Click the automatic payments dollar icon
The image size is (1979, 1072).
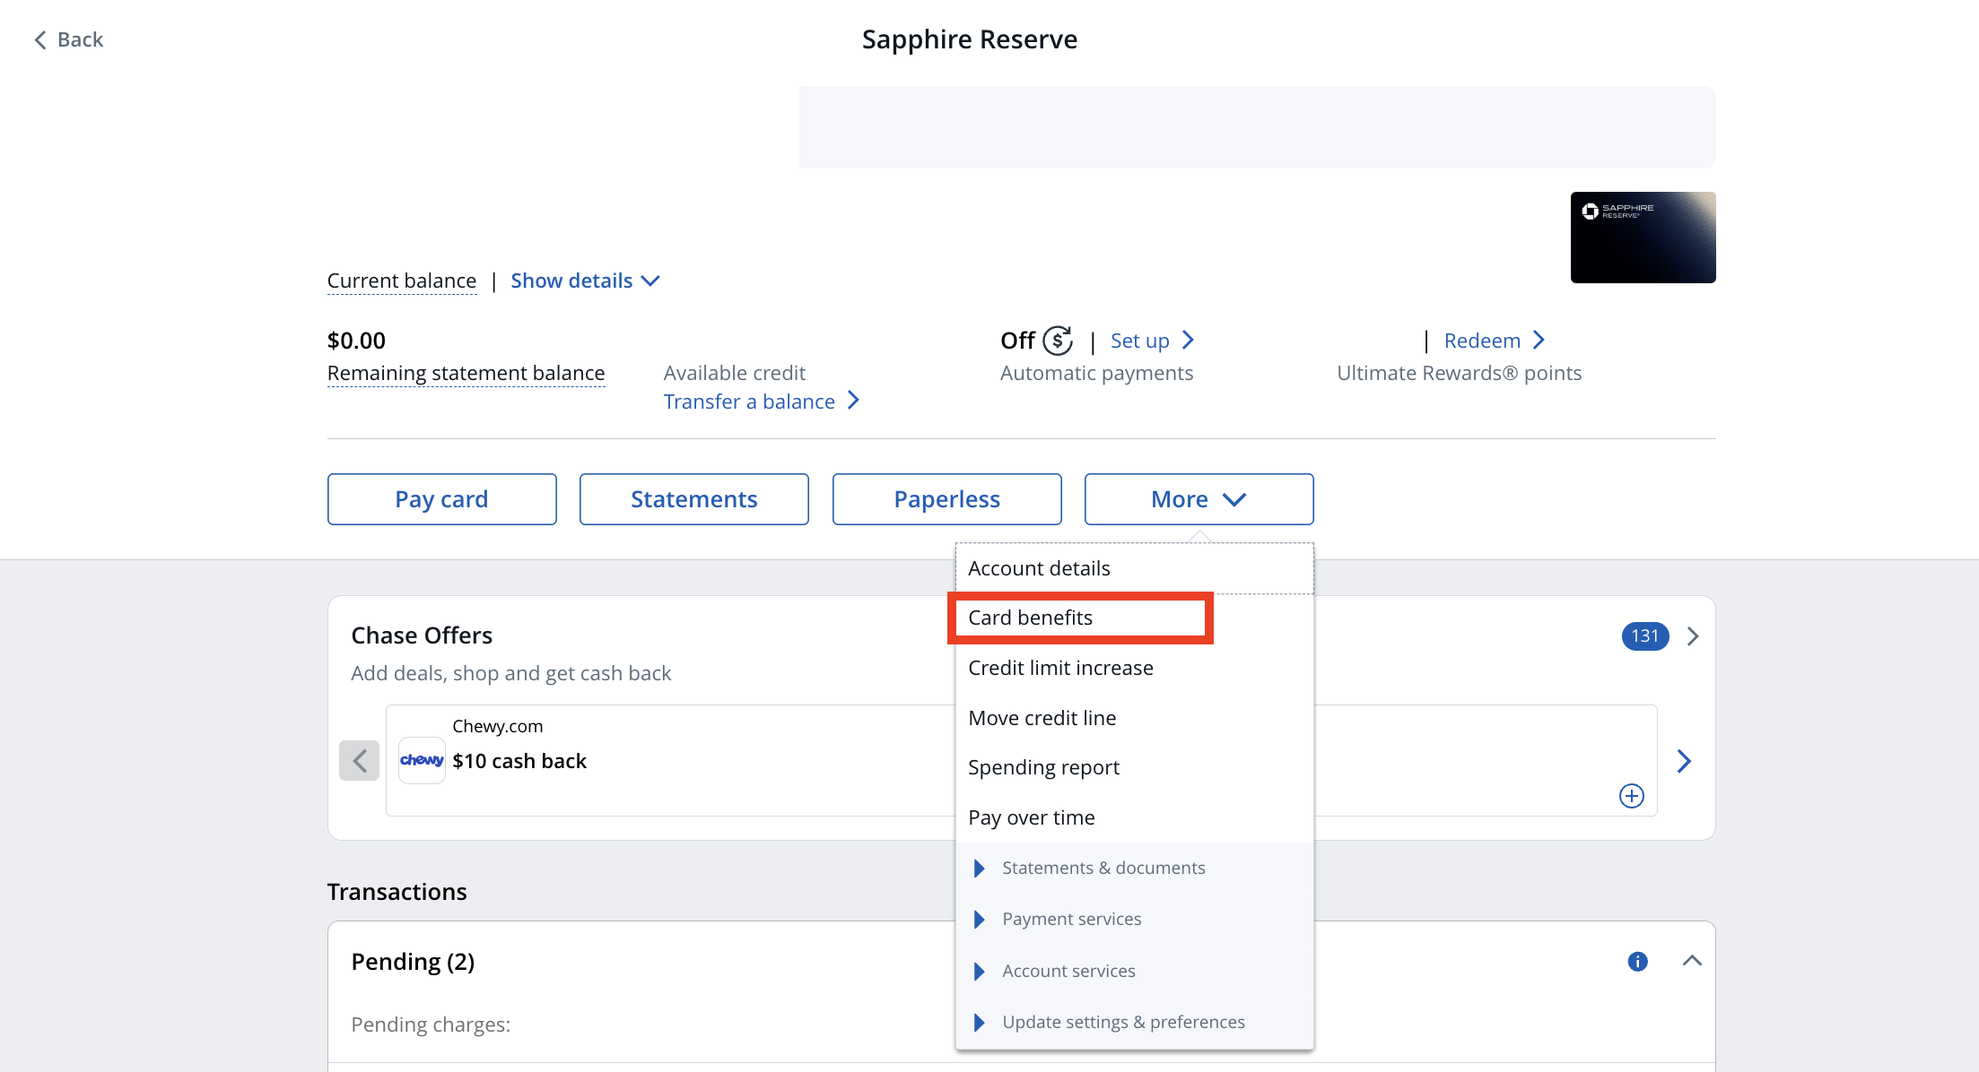click(1058, 341)
